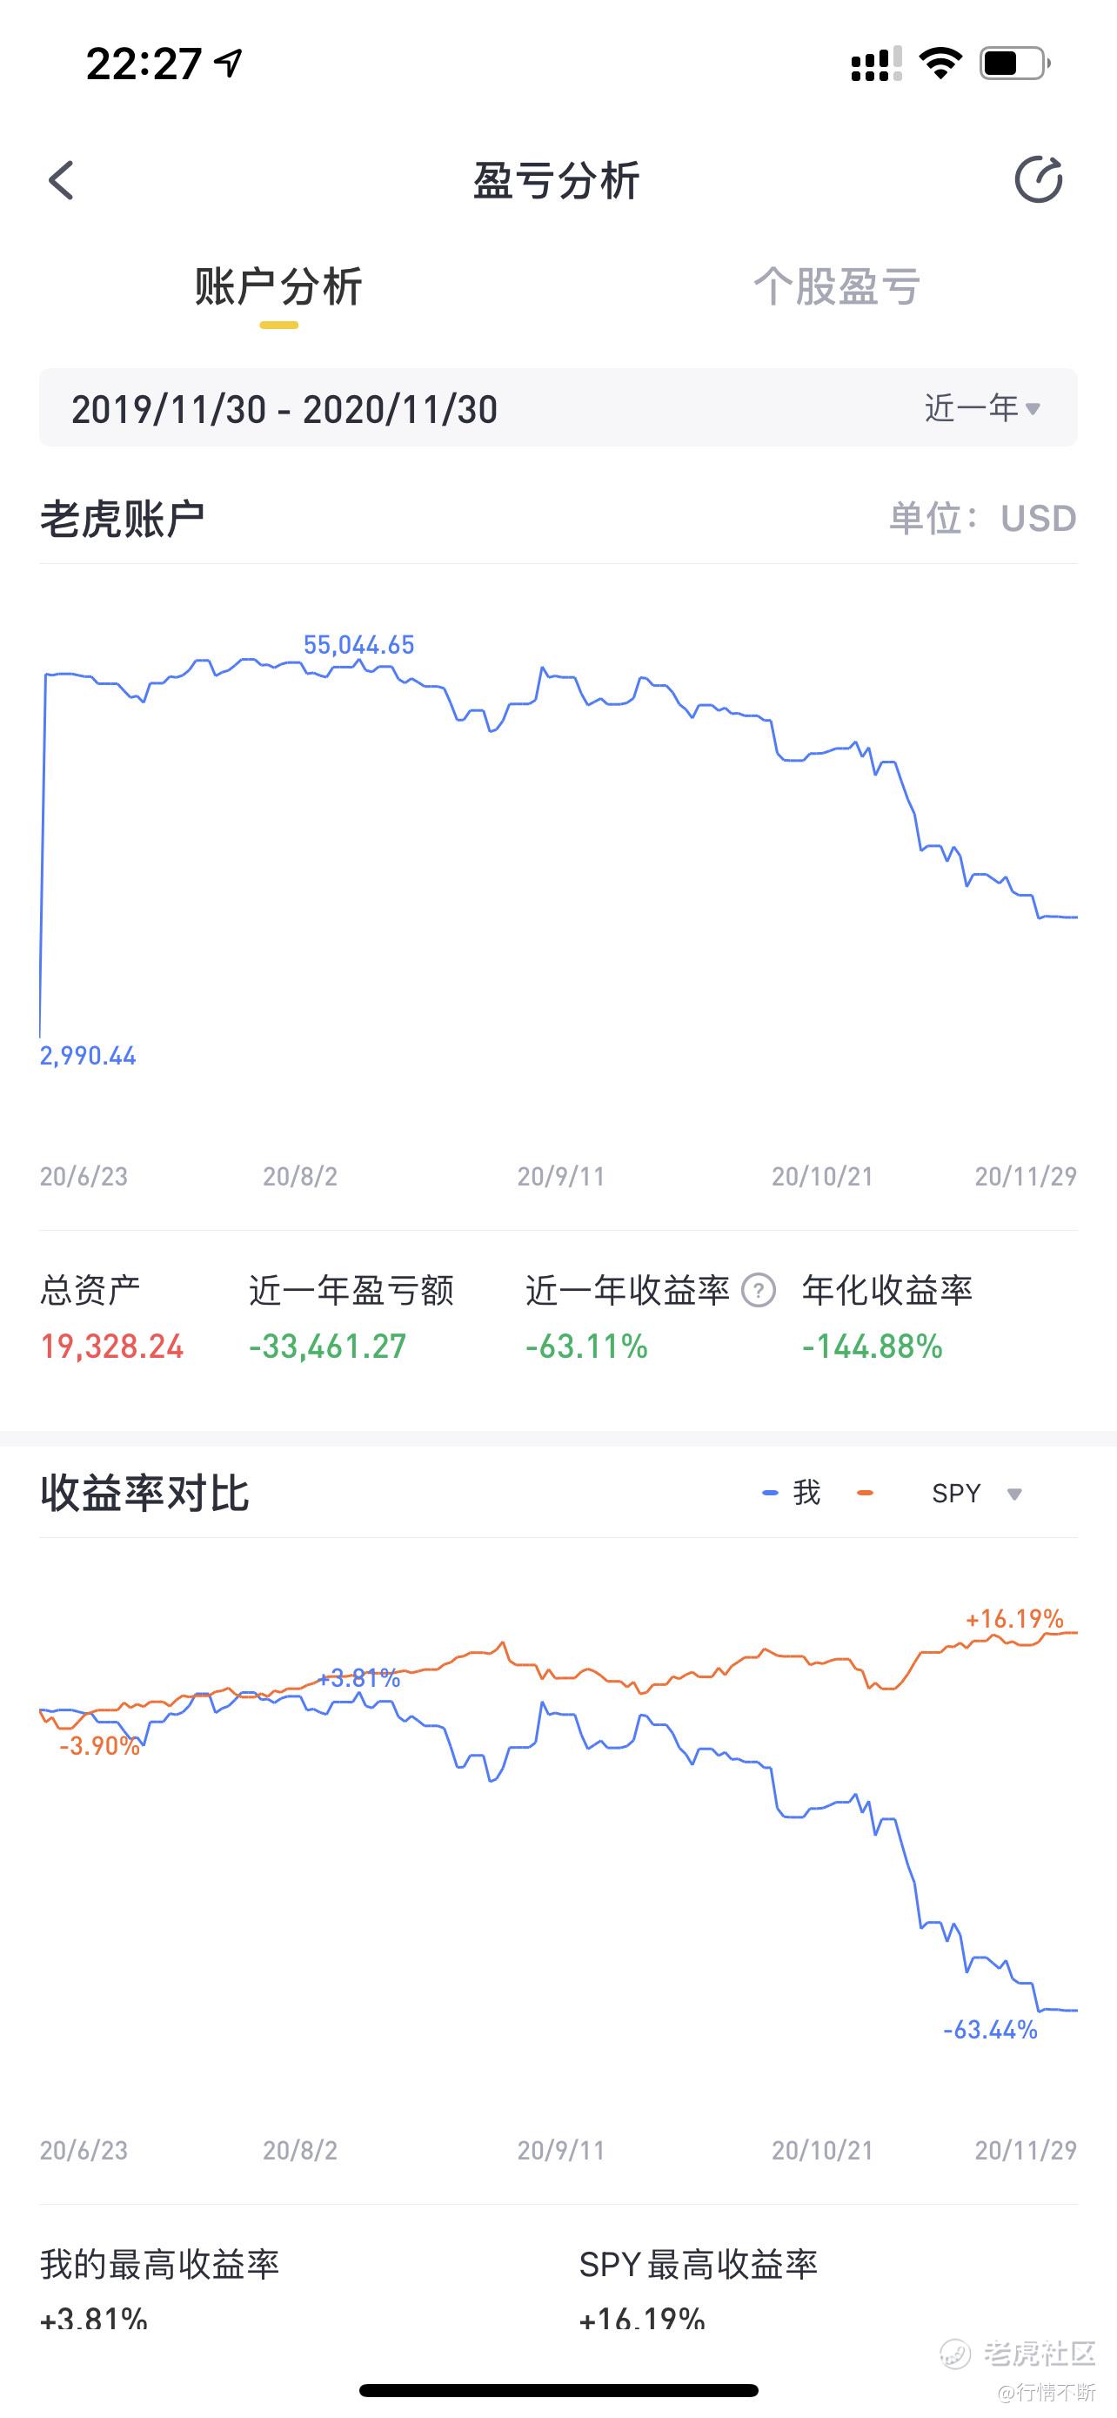Select the 账户分析 tab
The width and height of the screenshot is (1117, 2418).
click(278, 286)
